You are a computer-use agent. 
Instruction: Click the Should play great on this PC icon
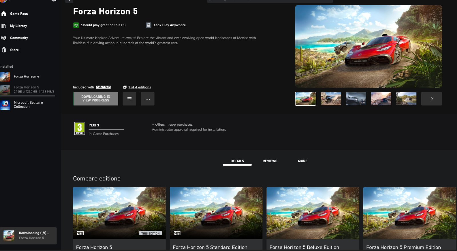(76, 25)
